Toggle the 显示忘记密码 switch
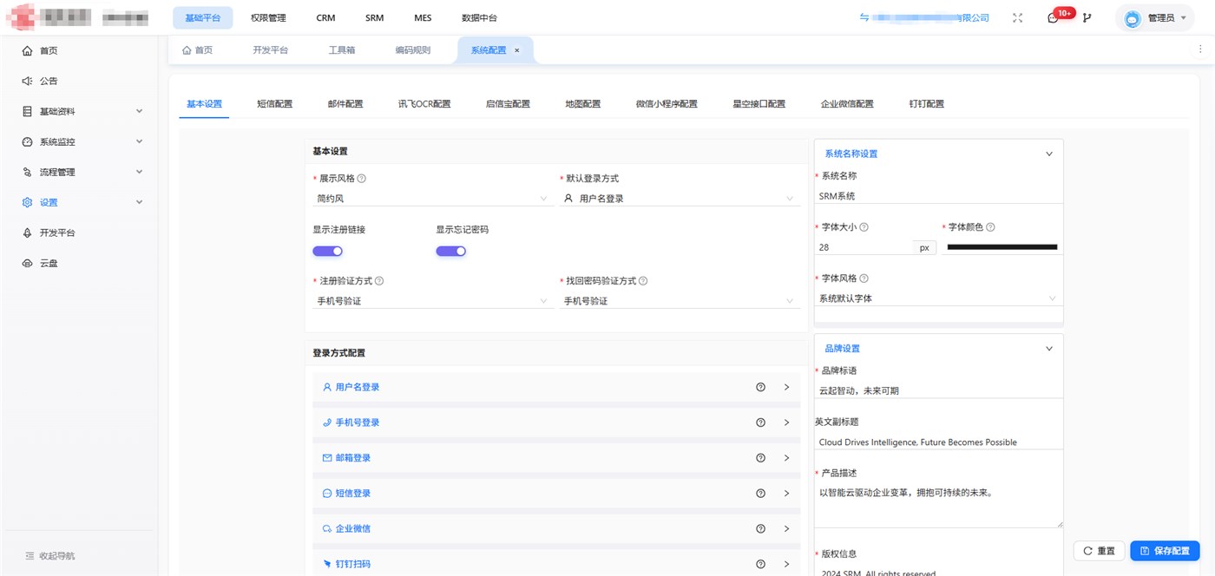1215x576 pixels. point(451,251)
